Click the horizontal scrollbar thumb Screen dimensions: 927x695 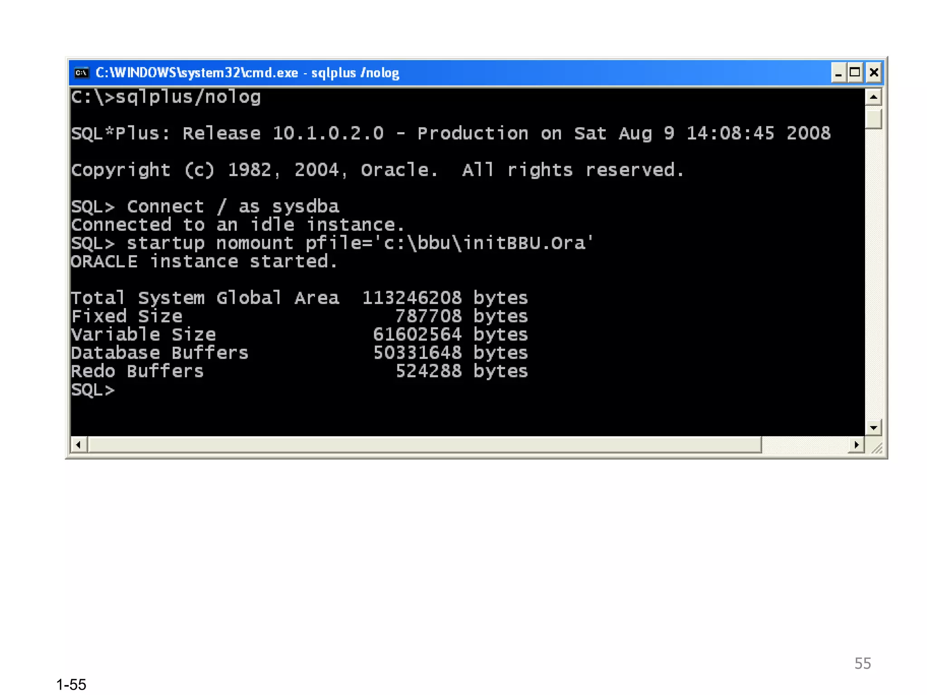click(x=425, y=445)
